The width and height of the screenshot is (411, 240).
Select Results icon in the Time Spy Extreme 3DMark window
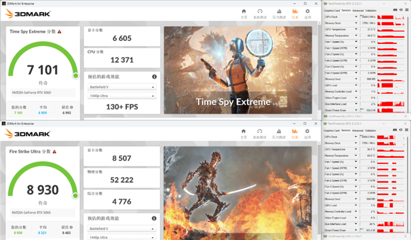(x=295, y=14)
